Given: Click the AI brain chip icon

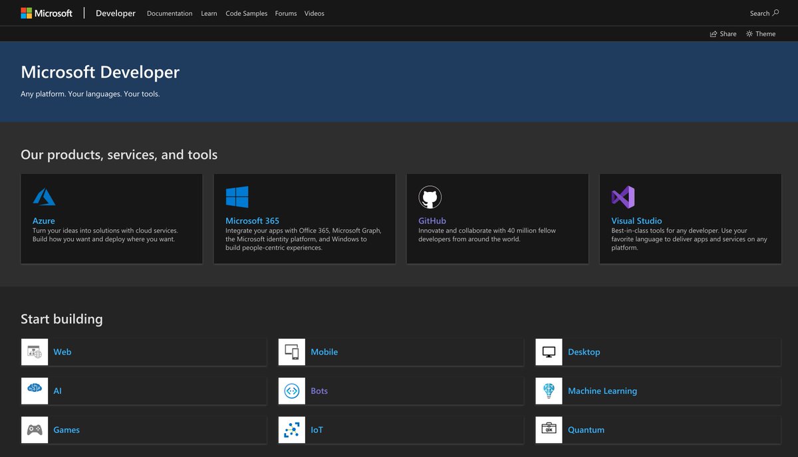Looking at the screenshot, I should [34, 391].
